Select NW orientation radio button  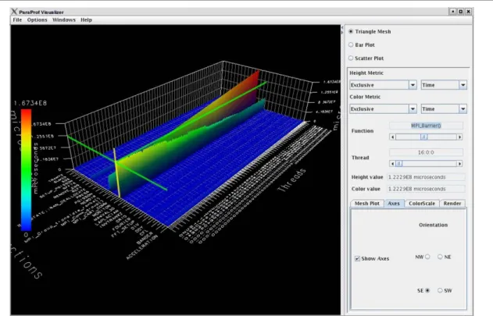click(x=427, y=257)
